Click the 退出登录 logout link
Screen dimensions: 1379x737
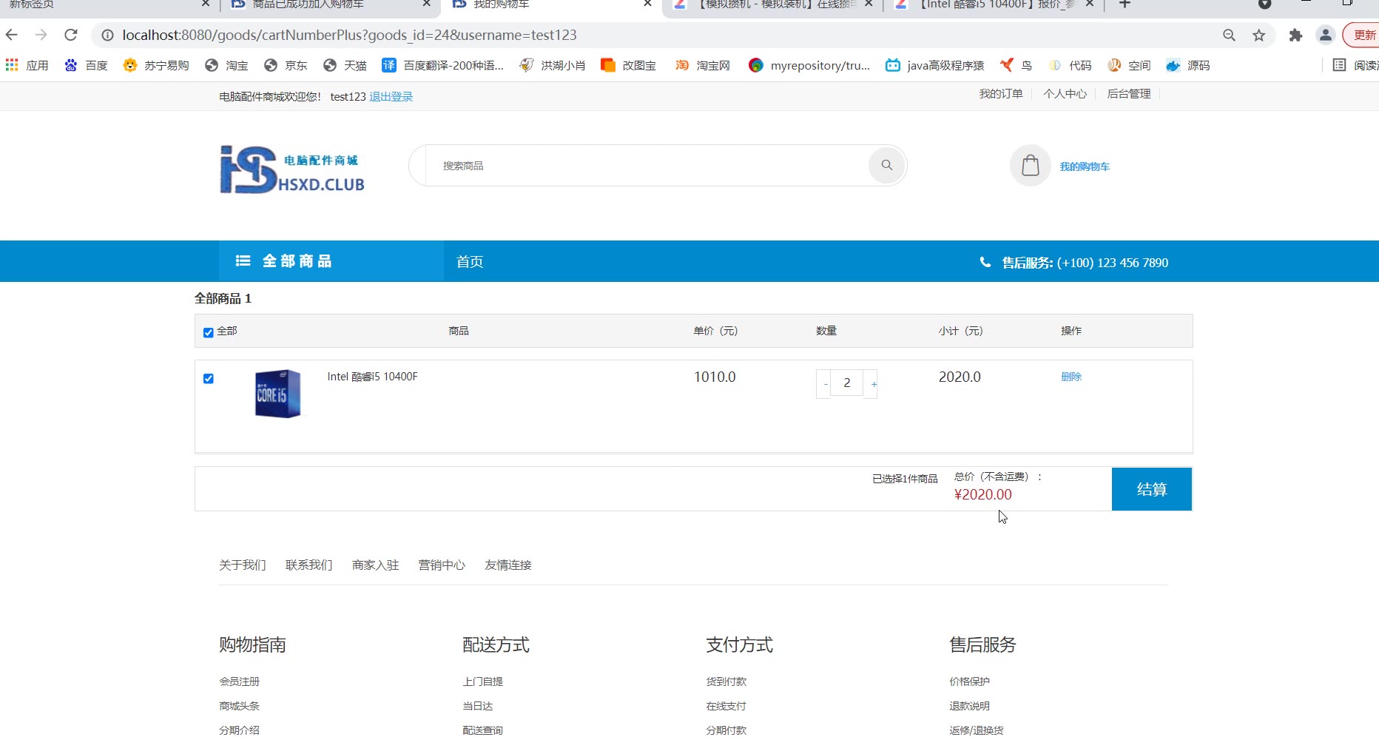pyautogui.click(x=391, y=97)
